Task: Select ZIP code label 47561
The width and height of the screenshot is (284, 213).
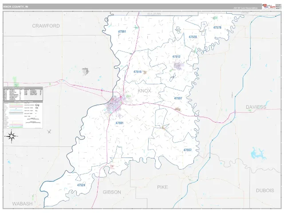Action: click(x=122, y=32)
